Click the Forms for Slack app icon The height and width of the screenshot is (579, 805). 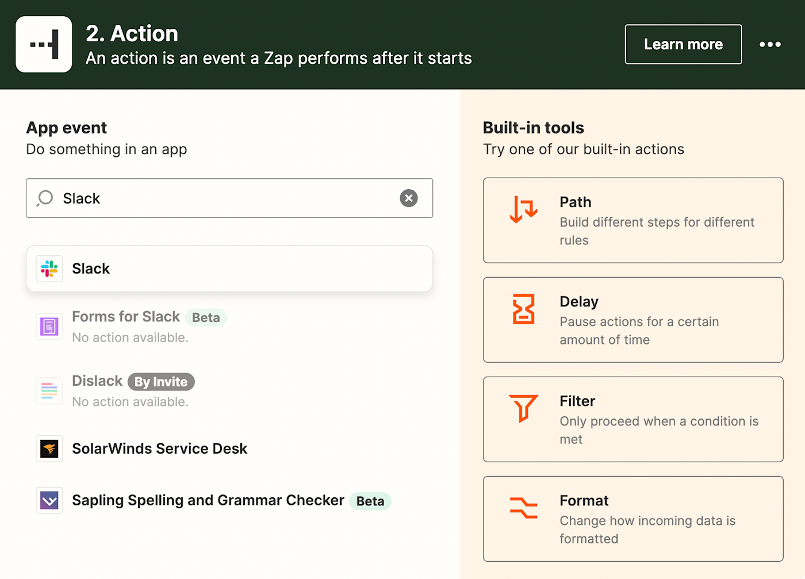(49, 327)
